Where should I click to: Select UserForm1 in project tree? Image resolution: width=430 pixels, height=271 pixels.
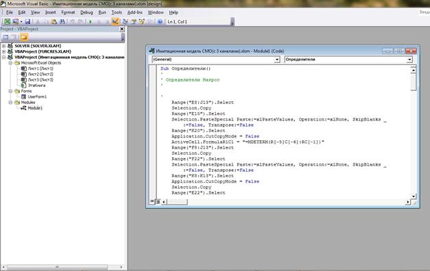(x=37, y=96)
